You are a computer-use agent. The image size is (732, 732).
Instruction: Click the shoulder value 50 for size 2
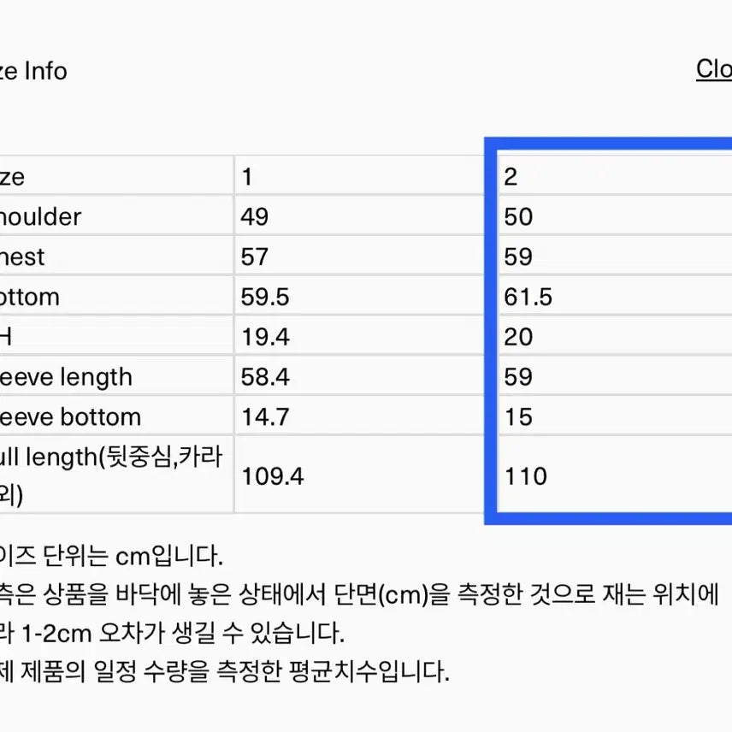[518, 217]
